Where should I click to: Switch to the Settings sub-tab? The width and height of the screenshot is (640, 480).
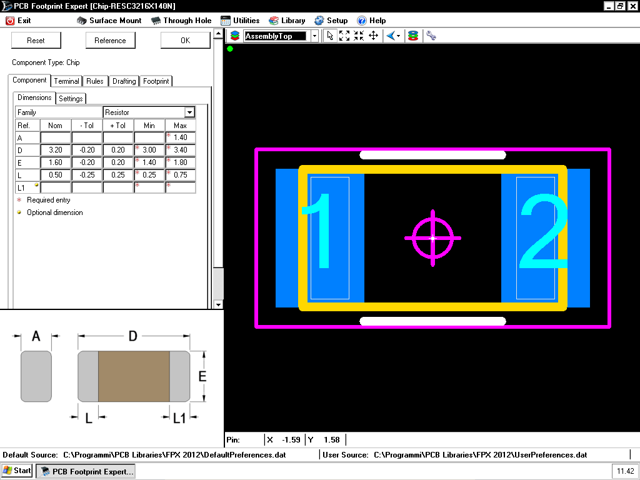click(71, 99)
